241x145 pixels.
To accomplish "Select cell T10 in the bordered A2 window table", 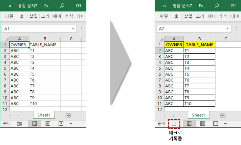I will [x=199, y=104].
